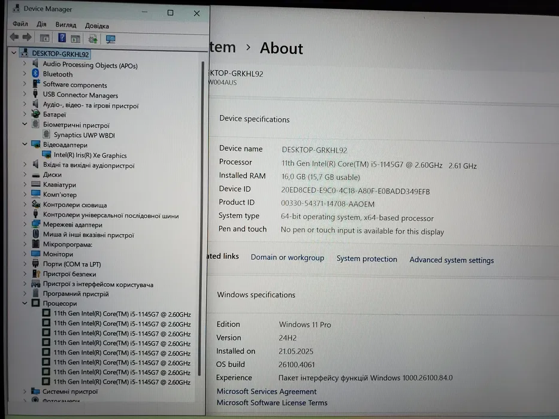Click the Forward arrow in Device Manager toolbar

[x=27, y=37]
